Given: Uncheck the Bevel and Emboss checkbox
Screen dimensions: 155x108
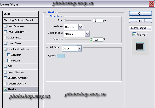Looking at the screenshot, I should (5, 49).
